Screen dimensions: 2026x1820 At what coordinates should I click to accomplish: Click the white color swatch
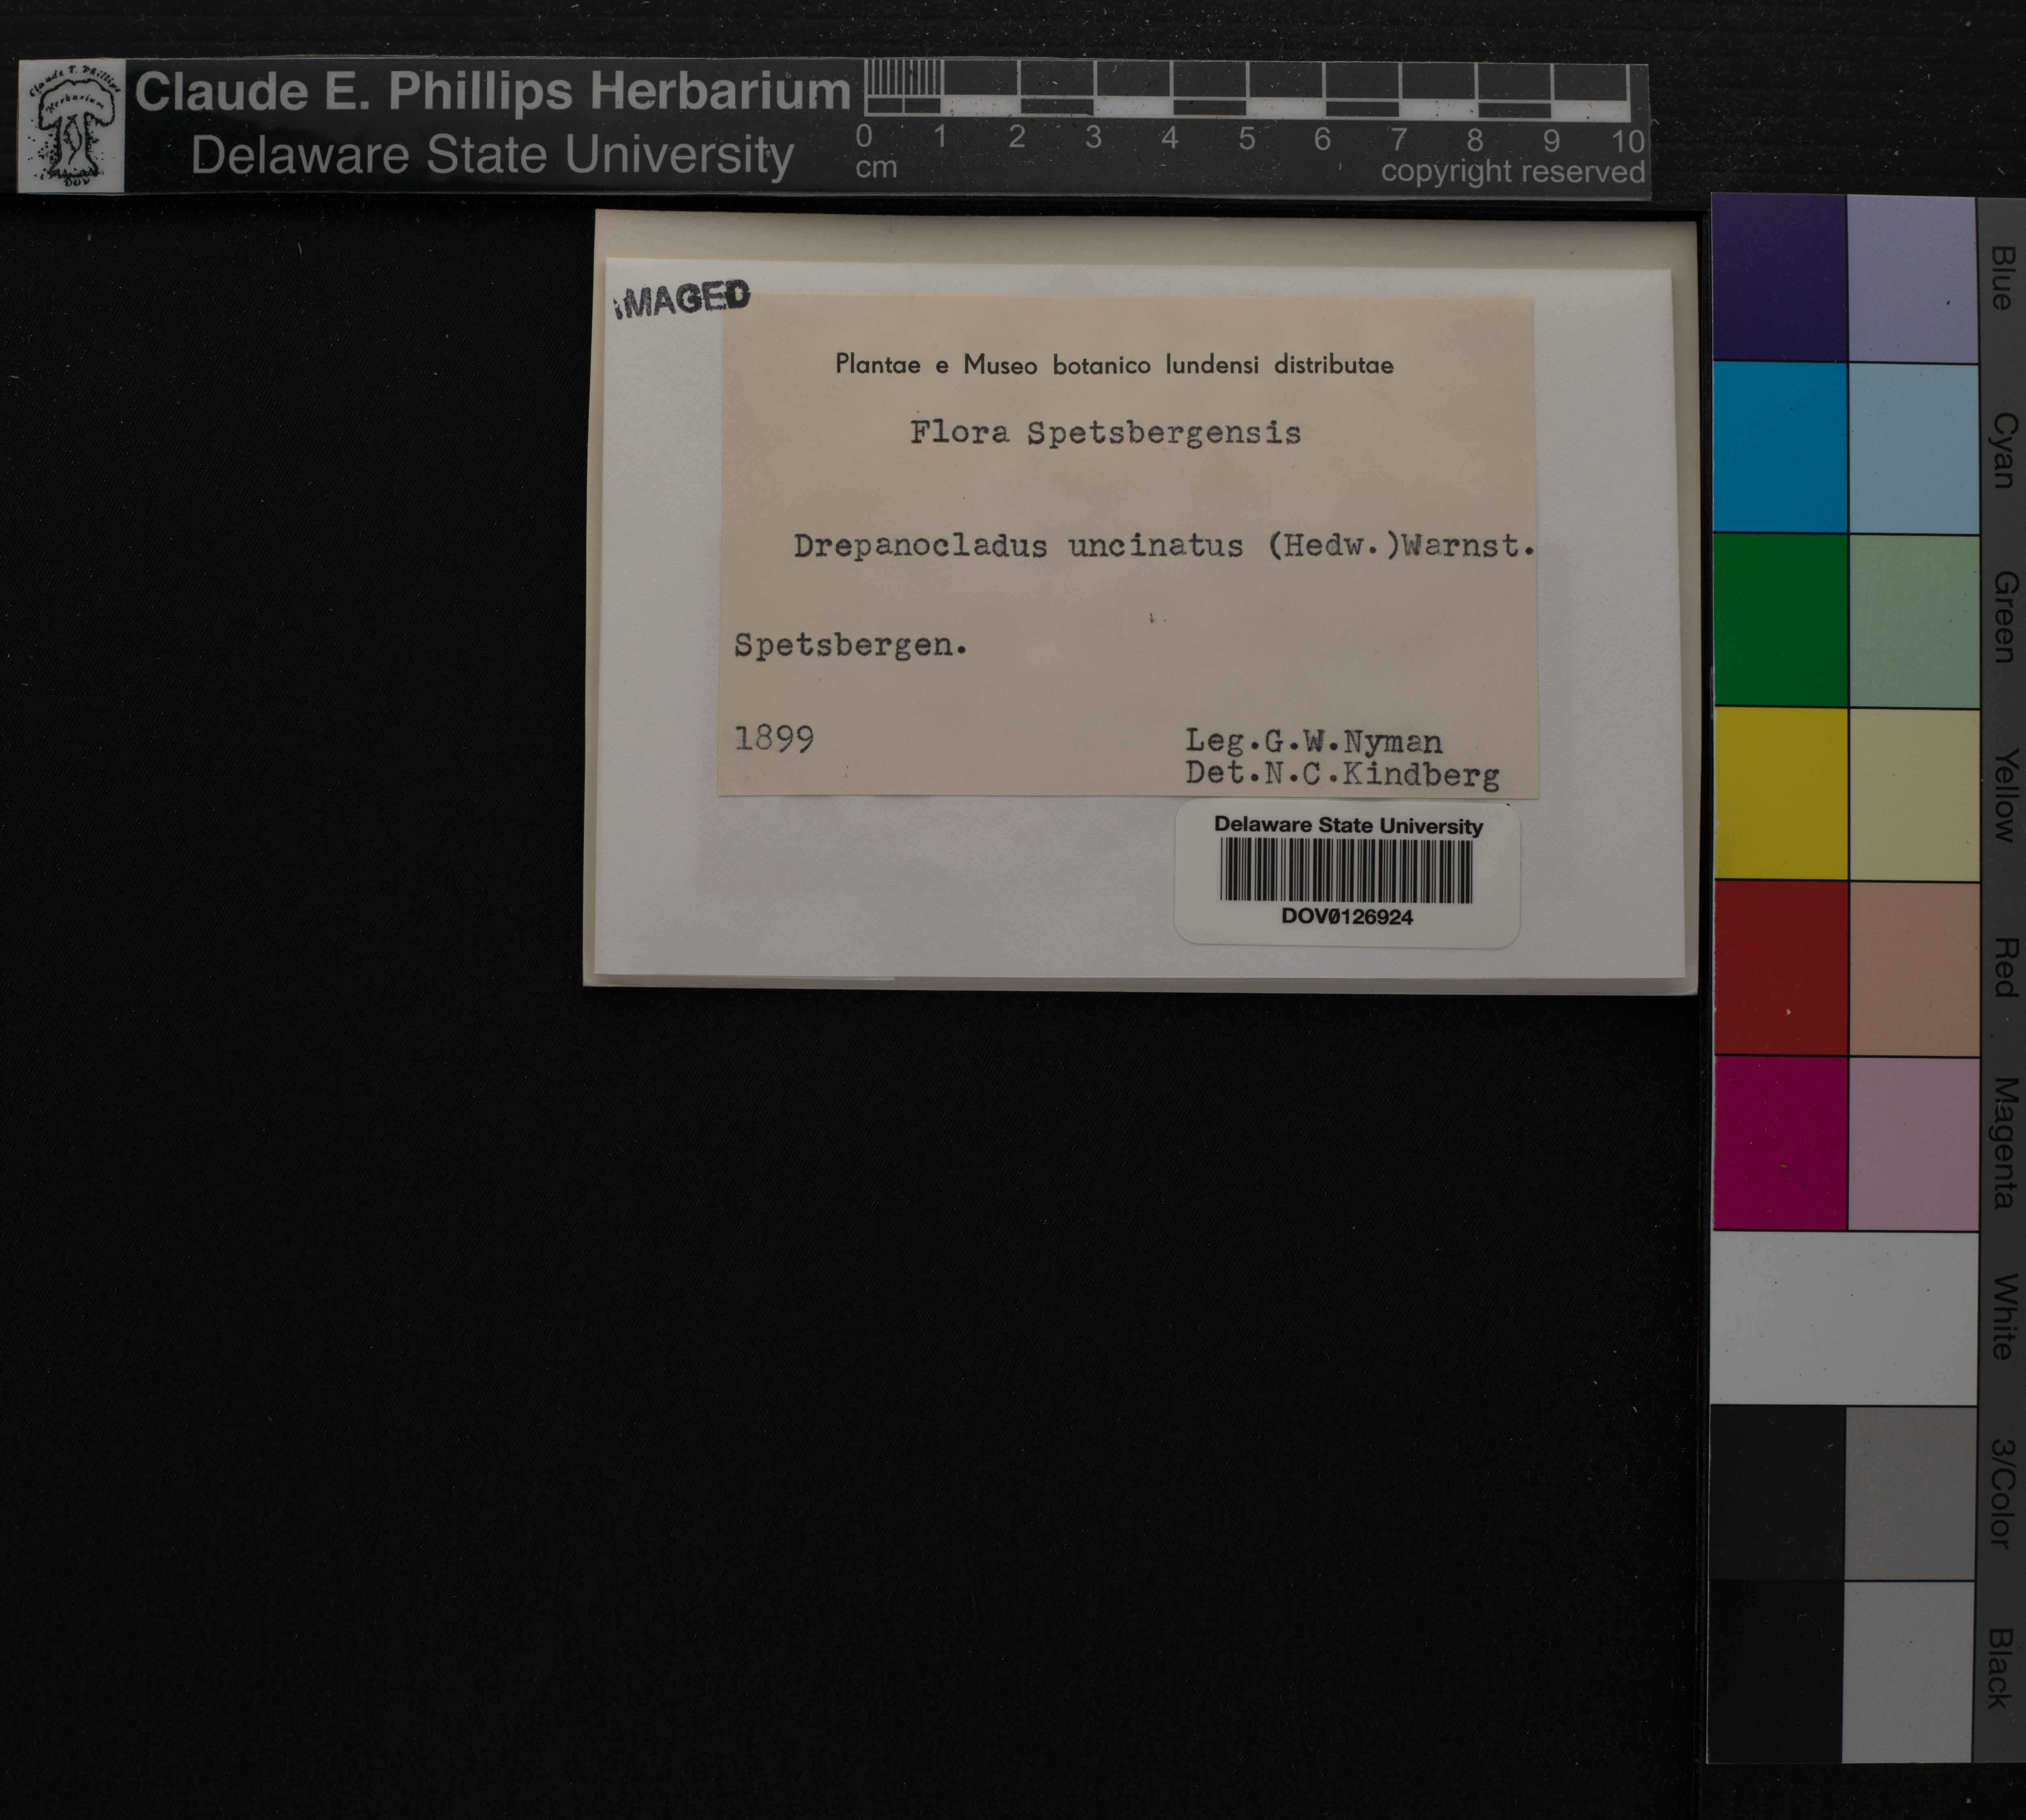[x=1843, y=1317]
